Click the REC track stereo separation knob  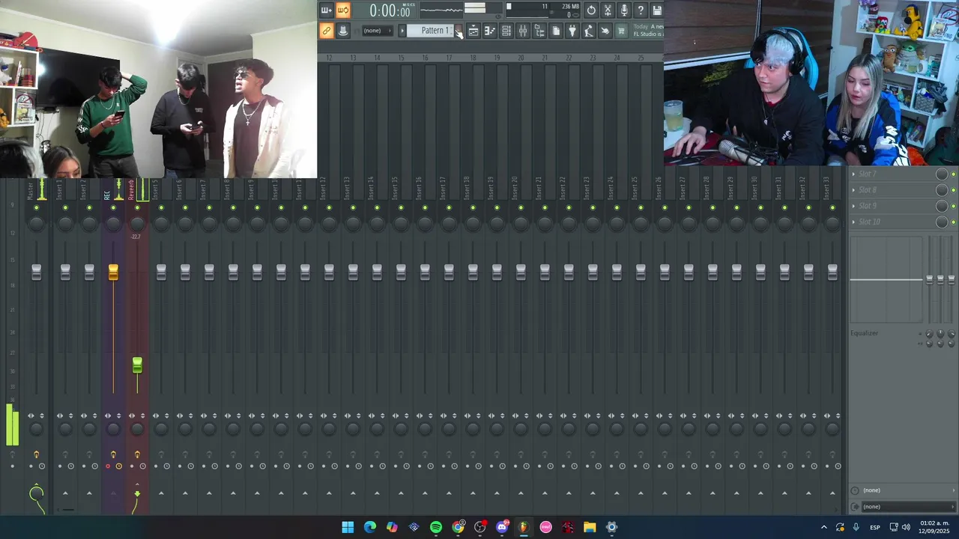(x=113, y=429)
